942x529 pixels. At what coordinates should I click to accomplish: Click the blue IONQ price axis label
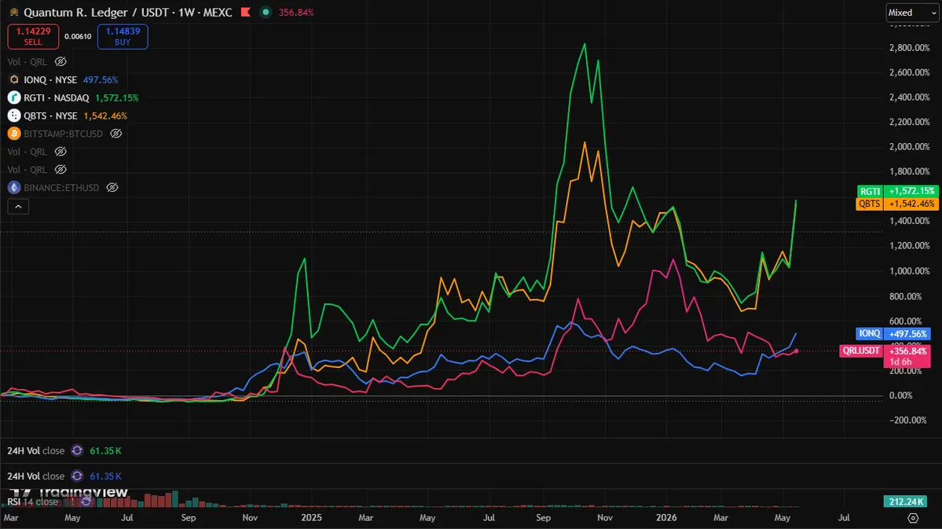[x=893, y=333]
